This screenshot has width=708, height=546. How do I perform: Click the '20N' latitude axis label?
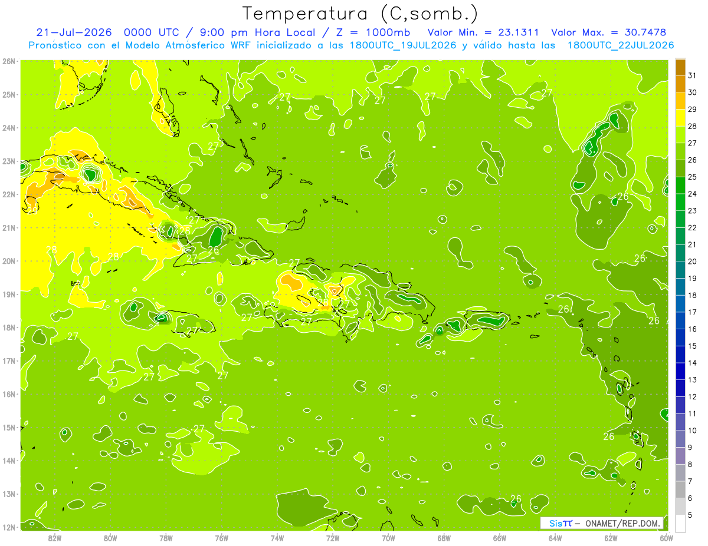click(x=9, y=261)
